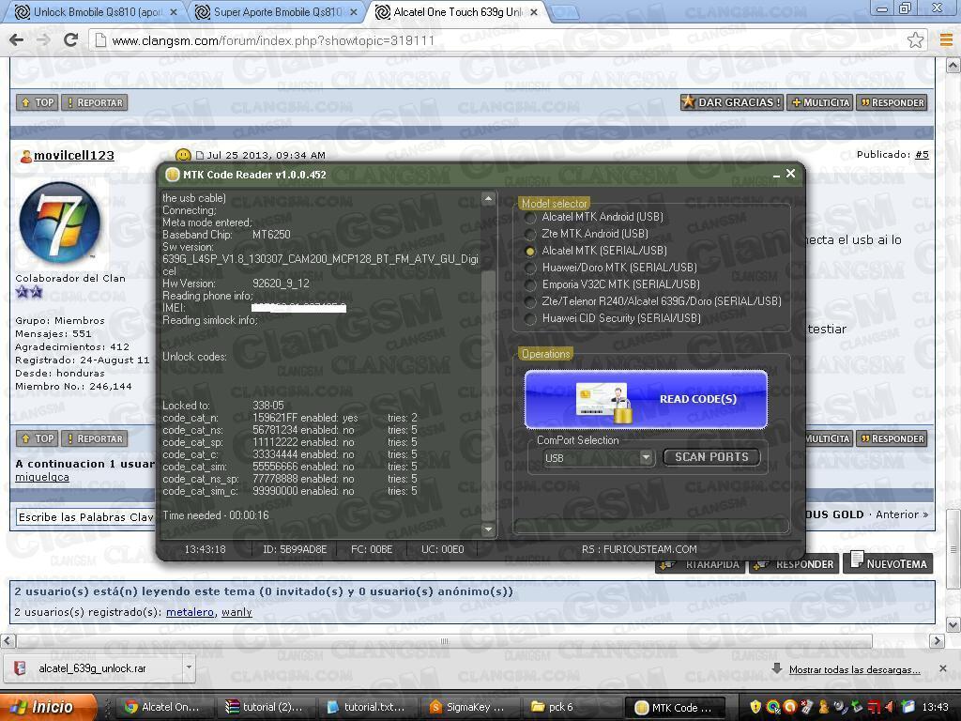Click the NUEVOTEMA button
This screenshot has width=961, height=721.
[888, 563]
